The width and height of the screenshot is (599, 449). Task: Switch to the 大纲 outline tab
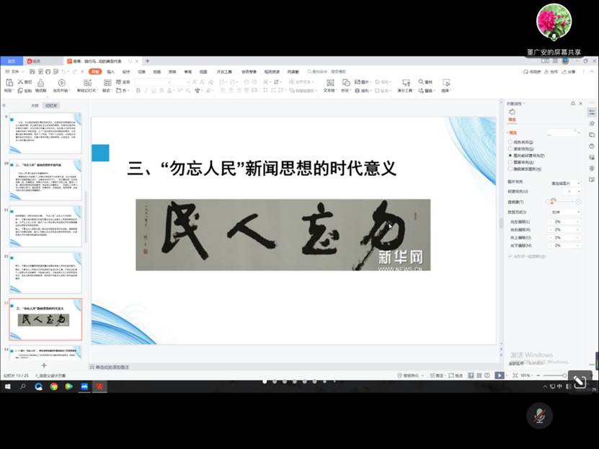[35, 105]
